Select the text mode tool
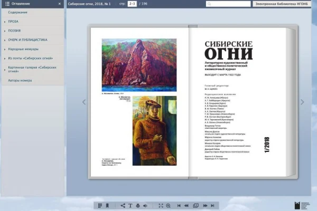This screenshot has width=317, height=211. click(x=130, y=205)
